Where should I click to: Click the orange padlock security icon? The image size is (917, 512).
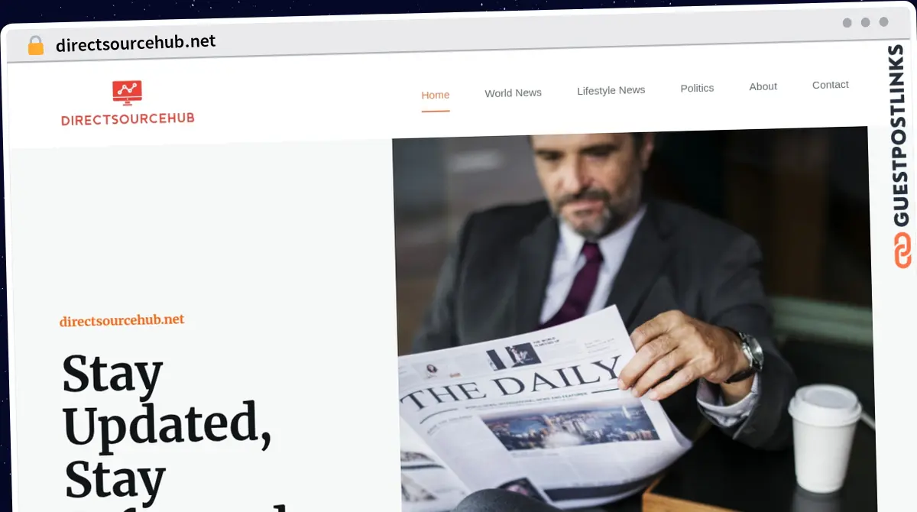click(x=36, y=45)
